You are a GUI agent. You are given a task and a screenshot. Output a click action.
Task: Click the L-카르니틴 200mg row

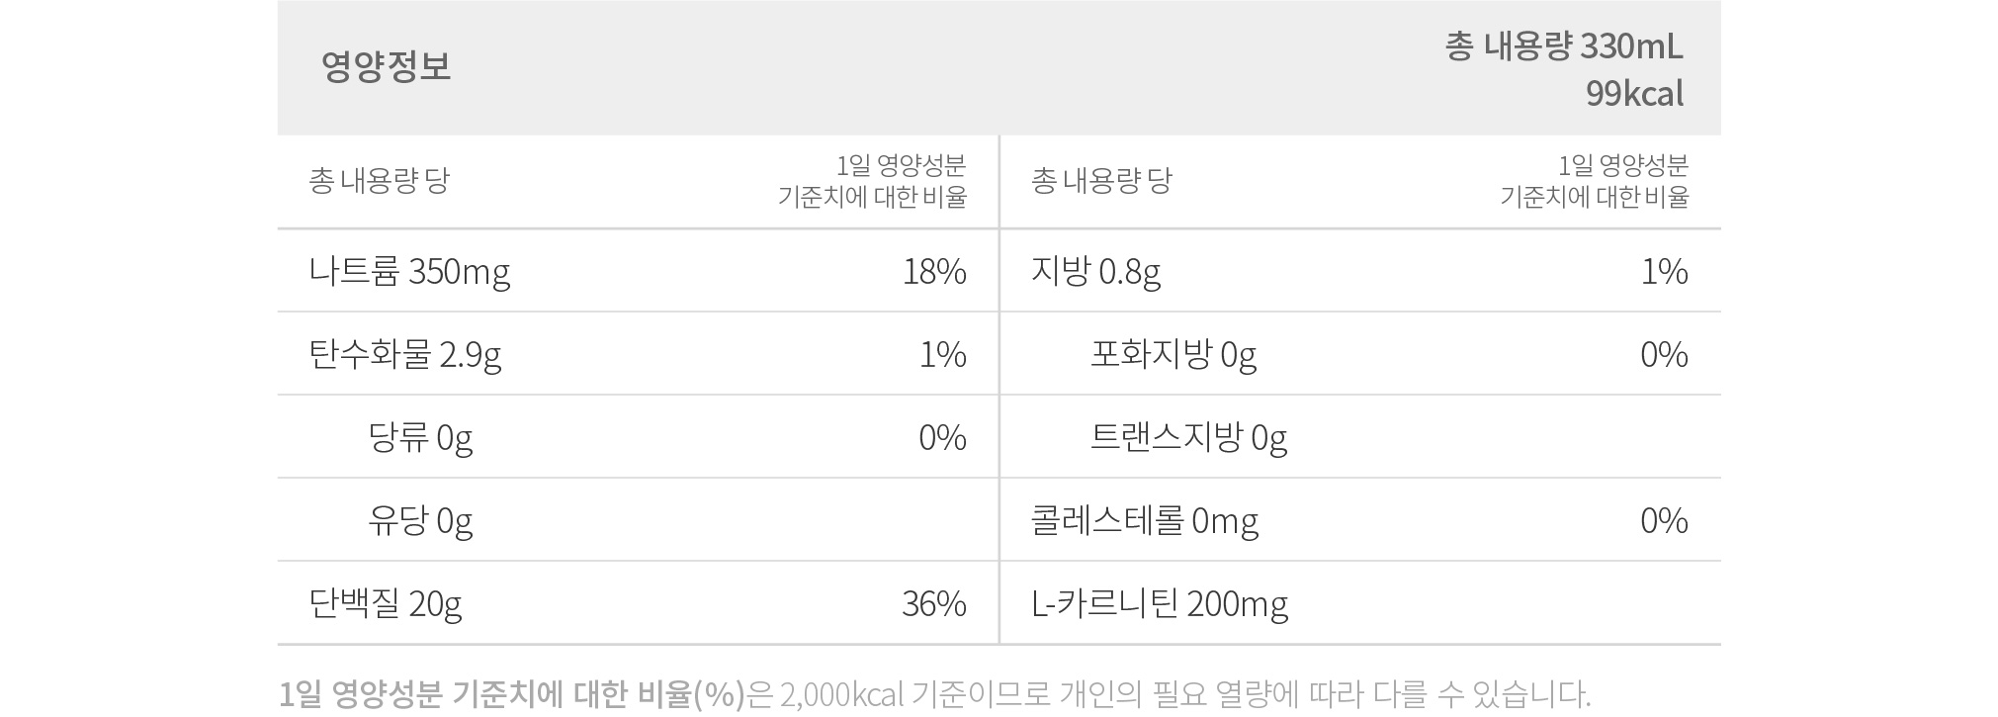1160,603
